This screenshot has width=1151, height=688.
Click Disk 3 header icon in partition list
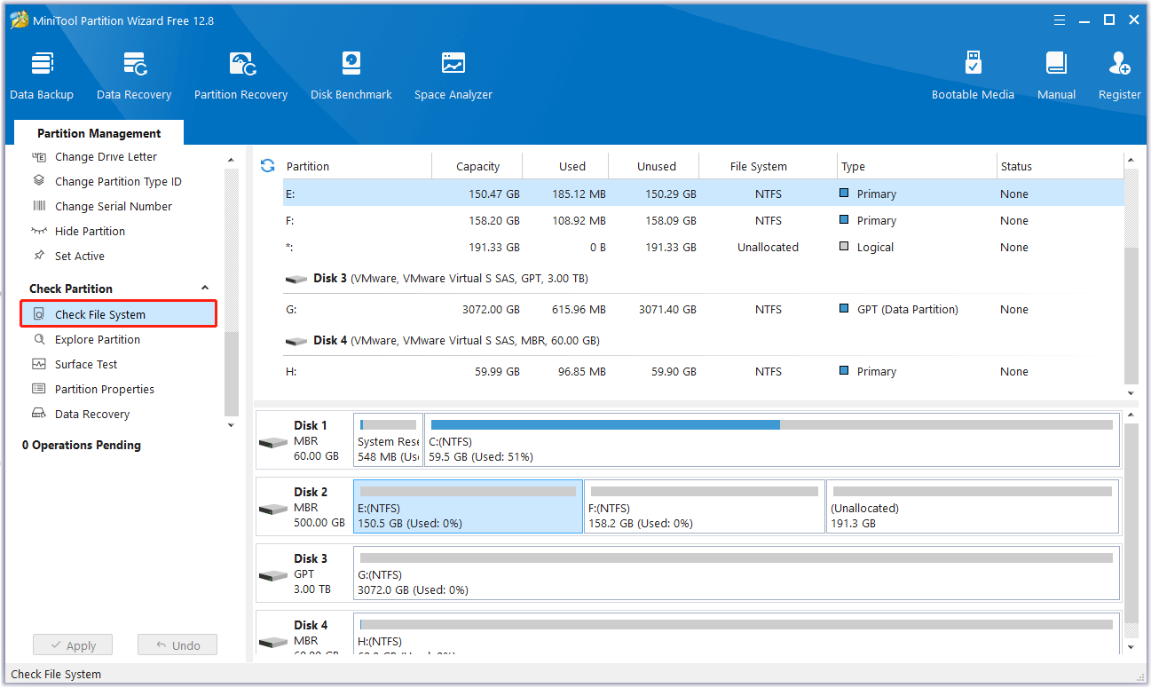coord(296,279)
